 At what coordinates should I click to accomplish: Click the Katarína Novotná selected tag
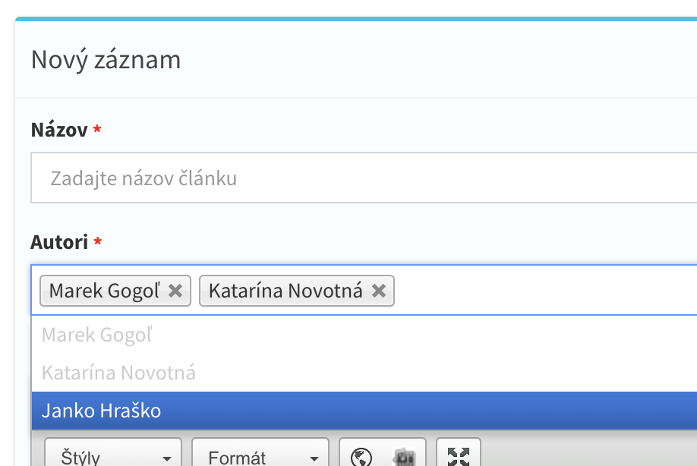tap(285, 291)
